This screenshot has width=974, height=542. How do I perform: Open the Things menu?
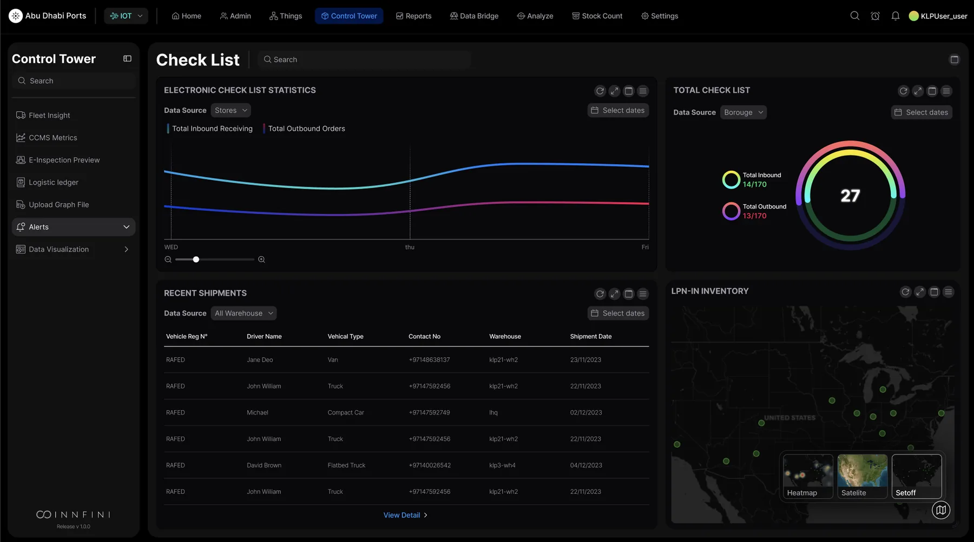tap(286, 16)
